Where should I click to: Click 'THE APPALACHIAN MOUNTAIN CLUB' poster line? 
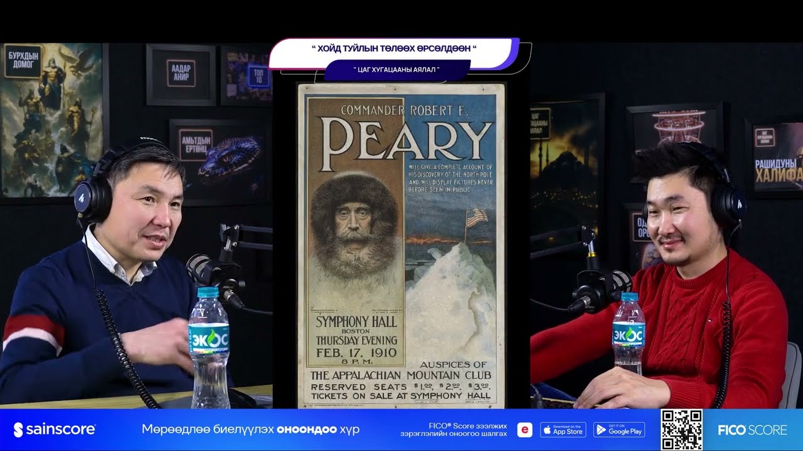pos(401,375)
